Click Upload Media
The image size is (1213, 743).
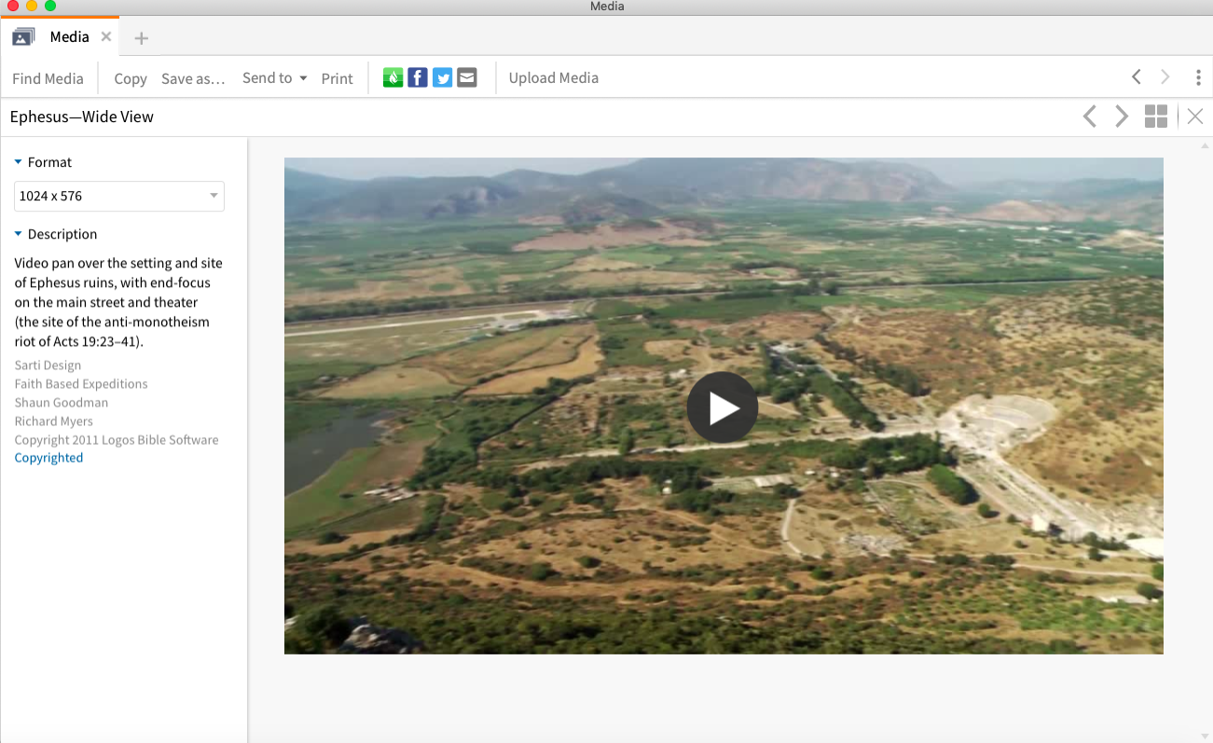pyautogui.click(x=554, y=77)
